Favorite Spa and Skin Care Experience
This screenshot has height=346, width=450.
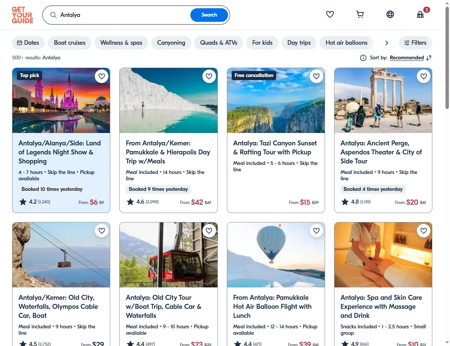coord(424,230)
